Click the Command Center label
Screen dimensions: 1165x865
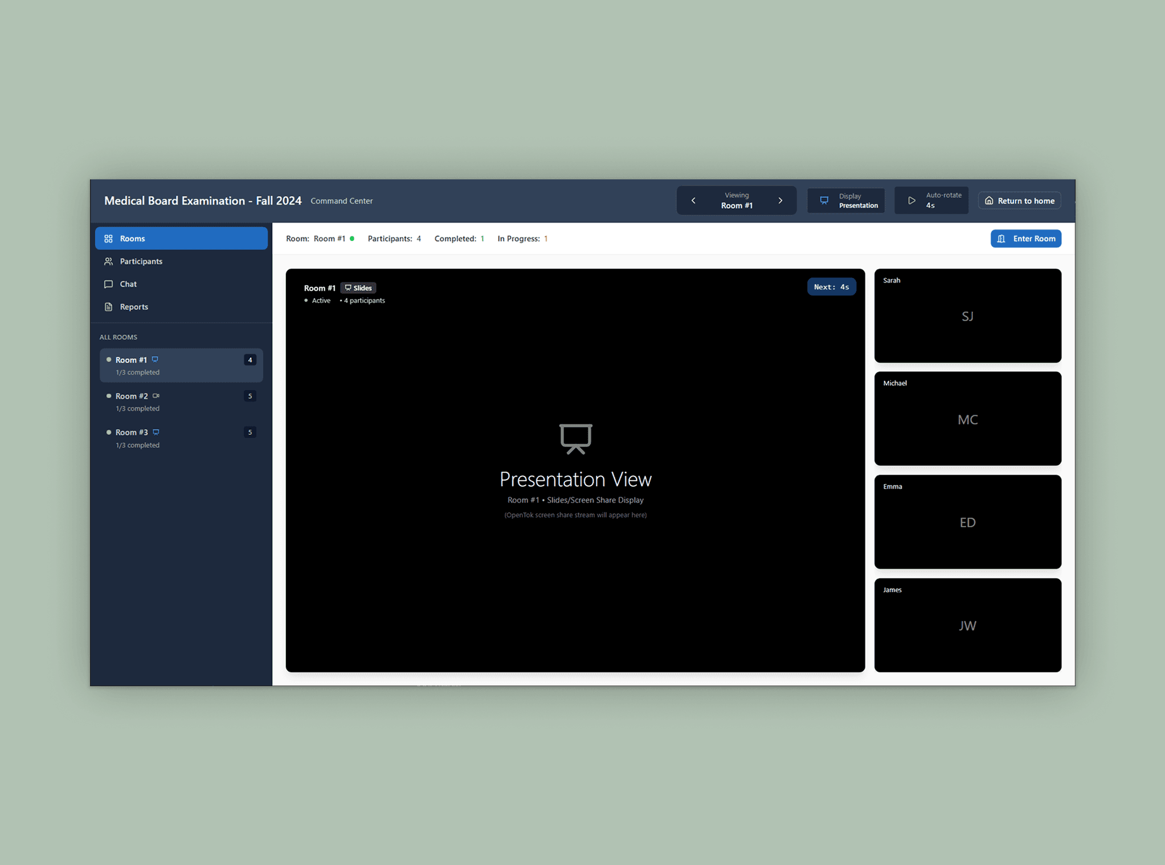[x=341, y=201]
